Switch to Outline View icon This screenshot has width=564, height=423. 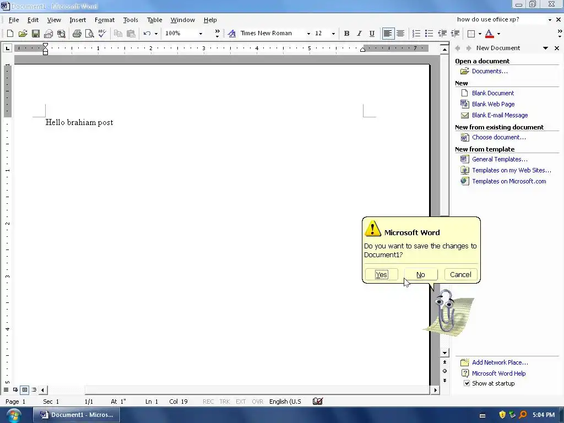34,389
